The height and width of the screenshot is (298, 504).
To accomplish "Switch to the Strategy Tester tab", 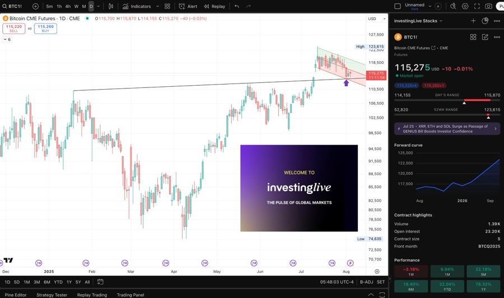I will pyautogui.click(x=52, y=295).
